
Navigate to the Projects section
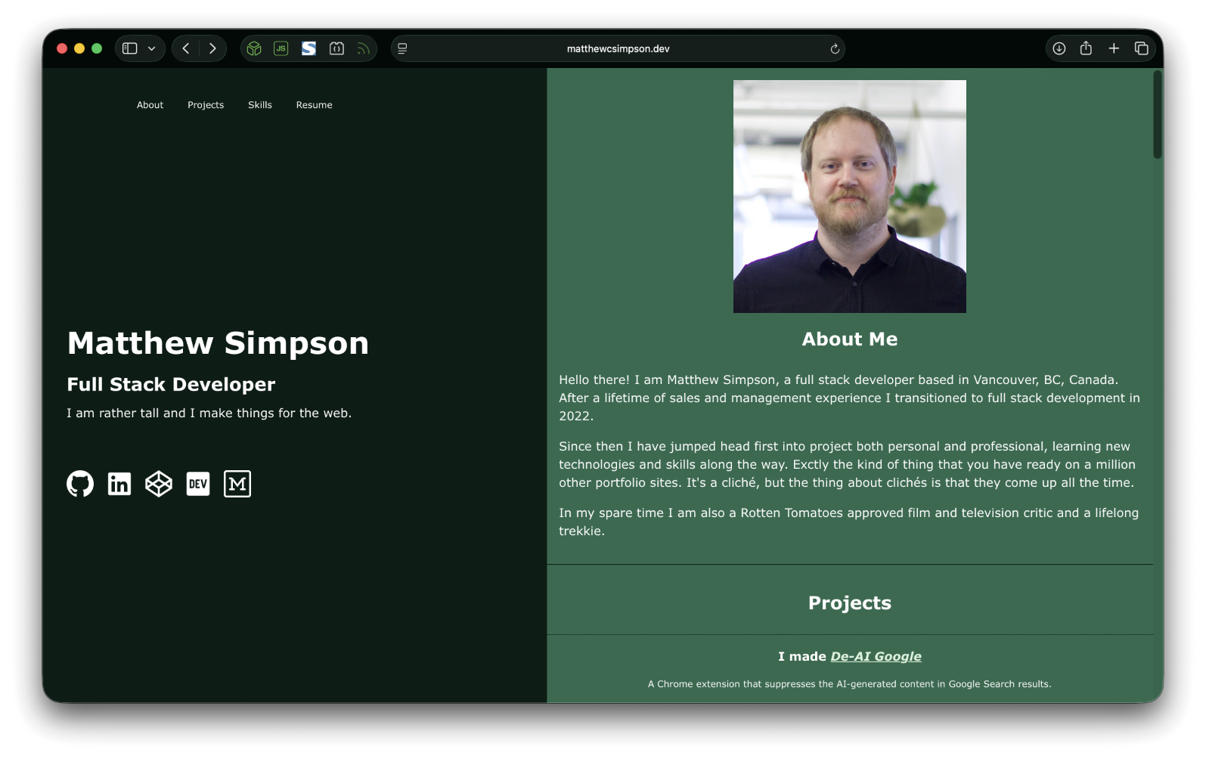click(x=206, y=105)
